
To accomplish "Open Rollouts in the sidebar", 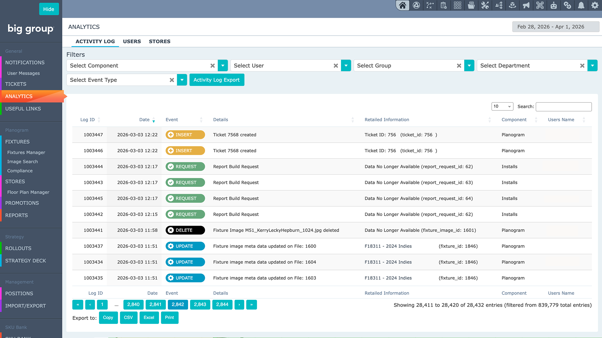I will click(x=18, y=248).
